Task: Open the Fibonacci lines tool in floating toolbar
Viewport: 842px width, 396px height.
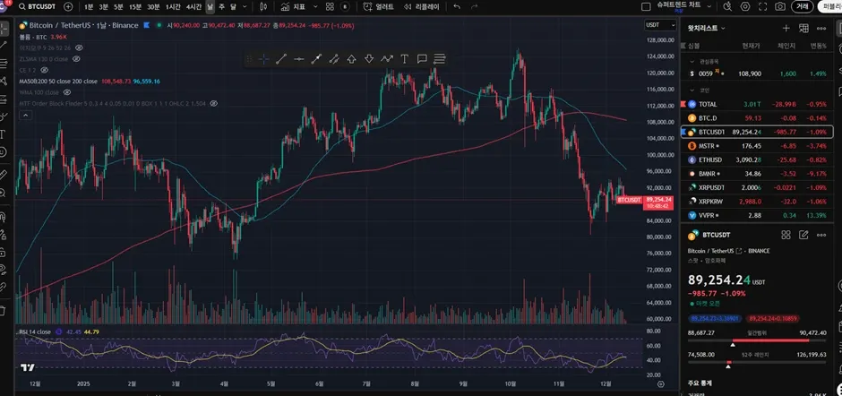Action: pos(440,59)
